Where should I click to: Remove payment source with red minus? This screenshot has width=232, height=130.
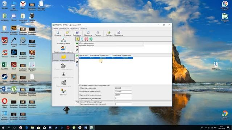pos(77,47)
